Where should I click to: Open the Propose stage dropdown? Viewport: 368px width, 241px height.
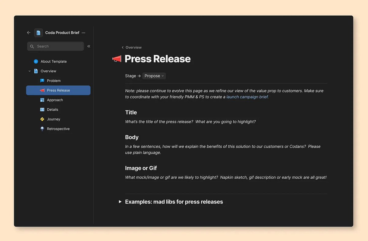coord(154,76)
